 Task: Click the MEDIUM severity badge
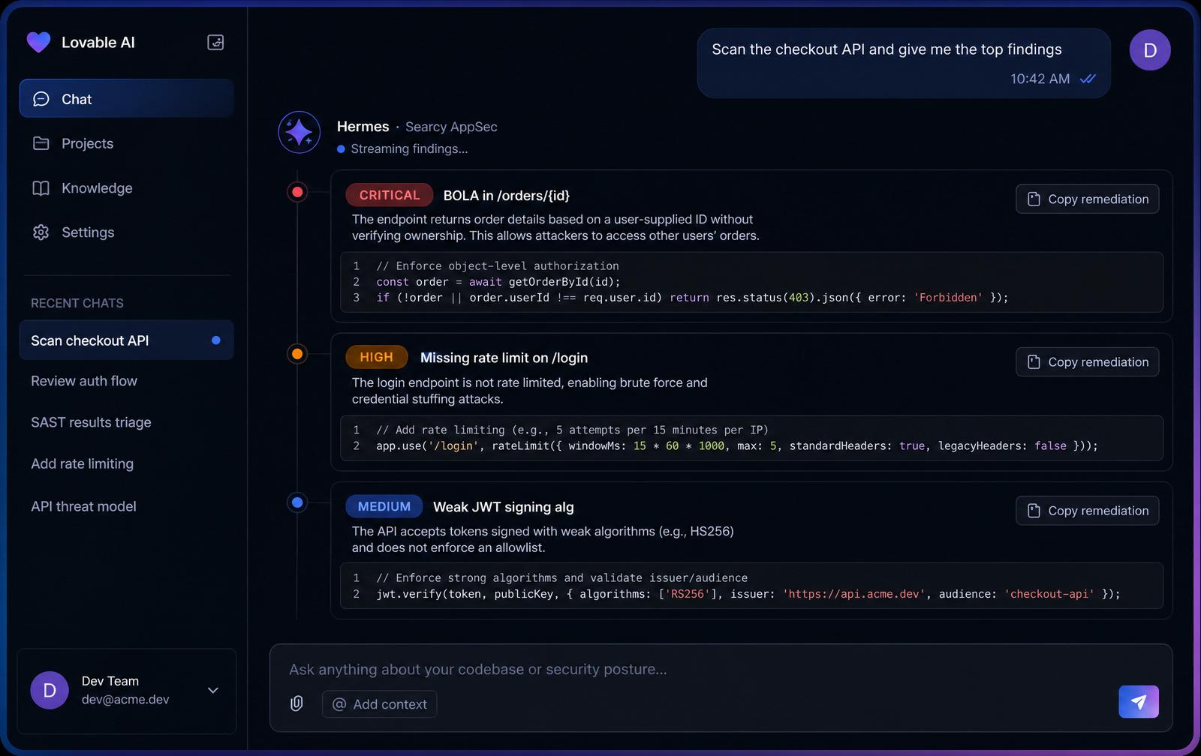point(384,506)
